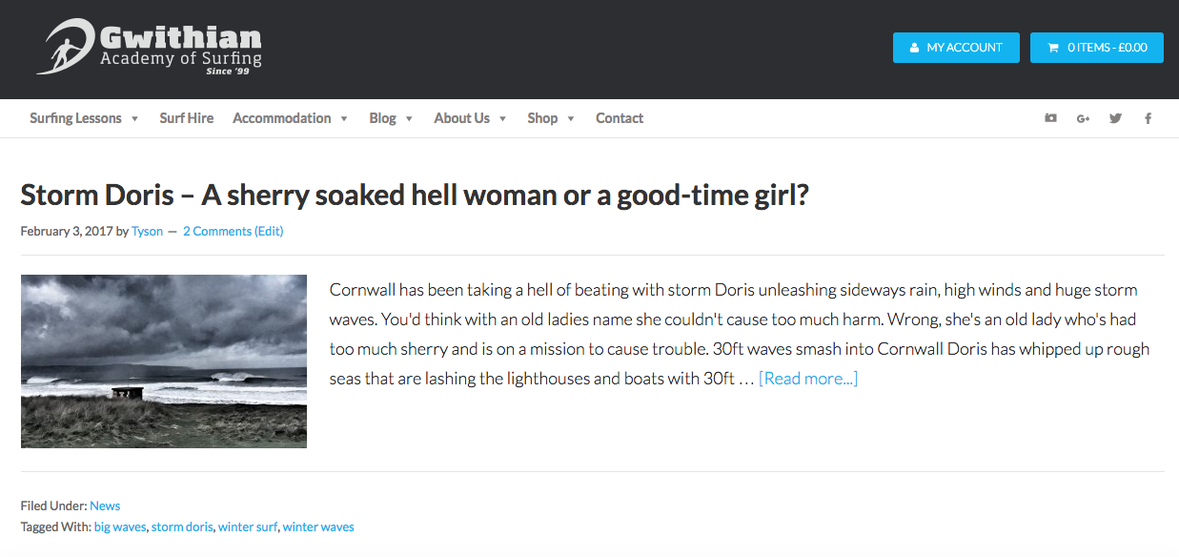Go to the Contact page
Screen dimensions: 1179x557
click(x=620, y=118)
